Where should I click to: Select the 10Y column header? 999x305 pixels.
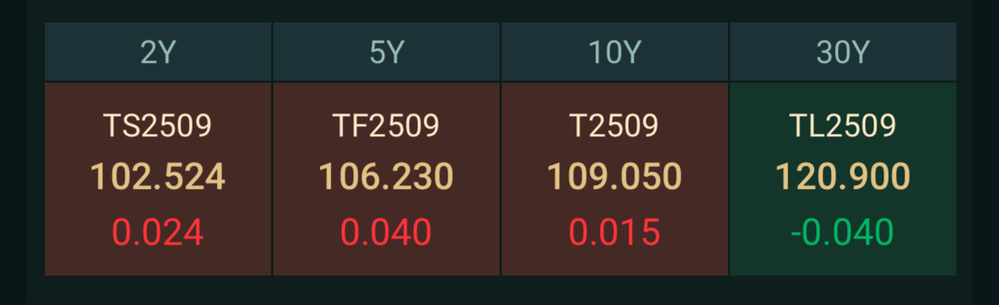tap(615, 52)
